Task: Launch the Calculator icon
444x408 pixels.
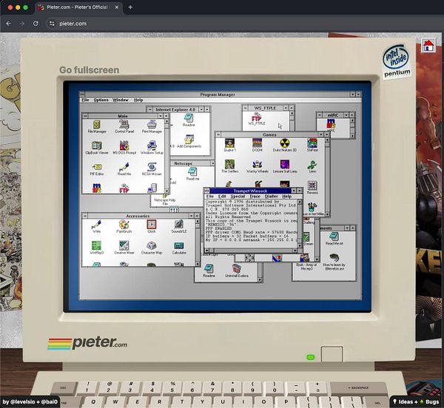Action: (179, 248)
